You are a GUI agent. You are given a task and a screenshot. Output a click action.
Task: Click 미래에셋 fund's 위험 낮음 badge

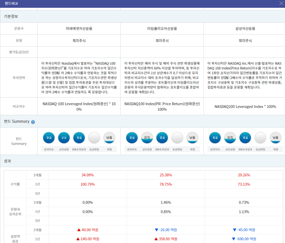coord(109,138)
